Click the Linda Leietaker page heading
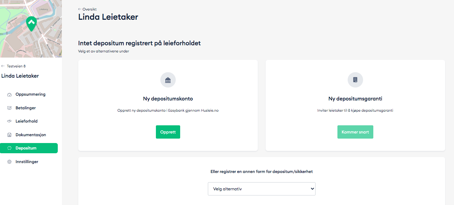The height and width of the screenshot is (205, 454). click(108, 17)
